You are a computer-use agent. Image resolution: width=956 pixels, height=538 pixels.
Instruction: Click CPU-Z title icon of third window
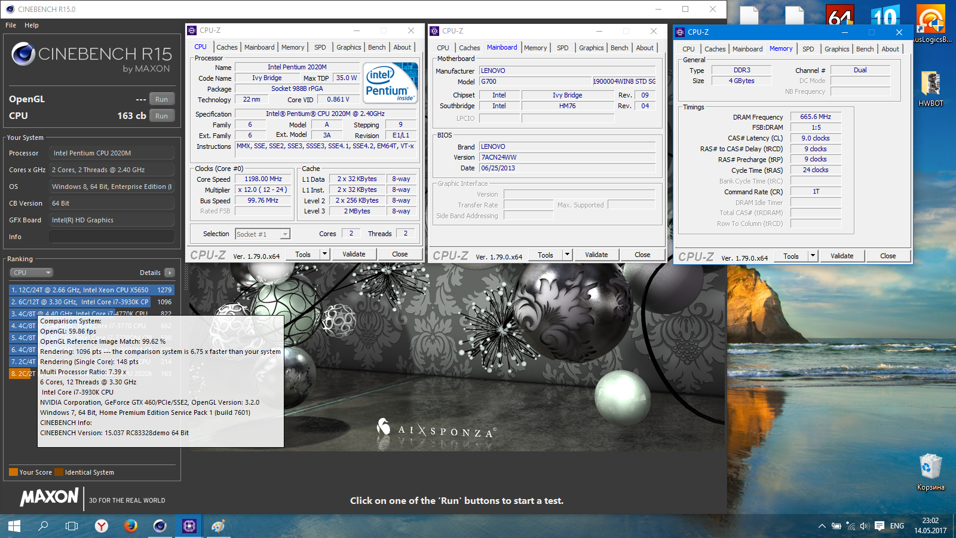point(680,32)
